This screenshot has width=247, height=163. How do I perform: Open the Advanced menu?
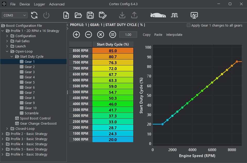click(x=57, y=4)
